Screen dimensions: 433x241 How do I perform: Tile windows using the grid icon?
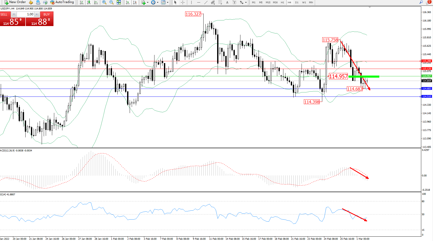coord(119,2)
